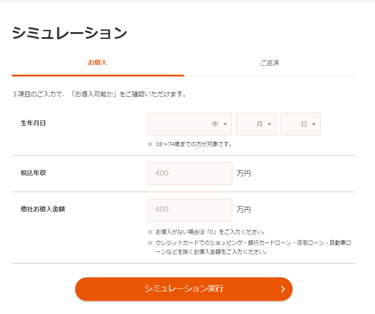The height and width of the screenshot is (314, 375).
Task: Open the 月 birth month selector
Action: click(x=256, y=124)
